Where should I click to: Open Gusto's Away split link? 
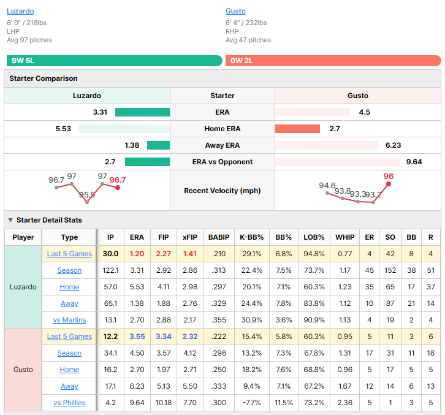coord(69,386)
